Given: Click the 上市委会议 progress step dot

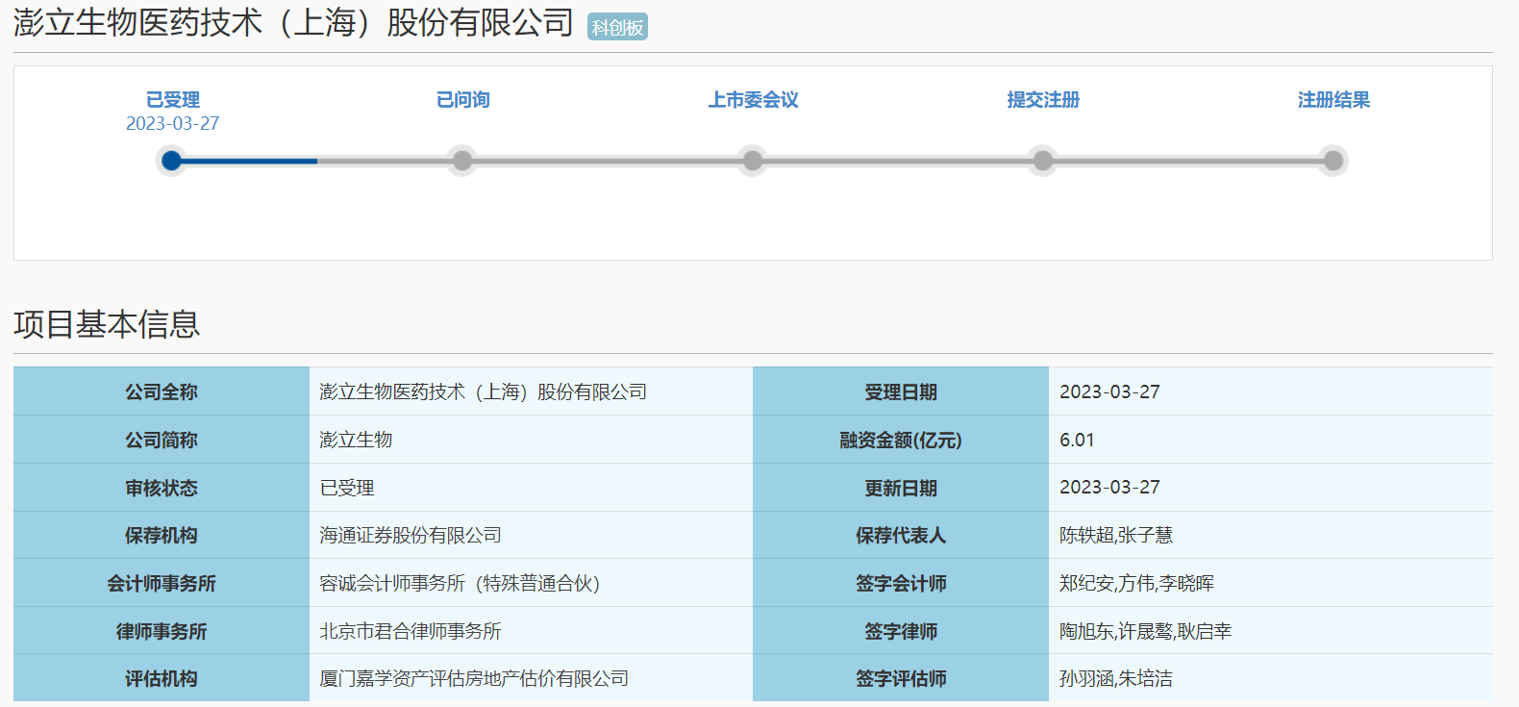Looking at the screenshot, I should pos(753,161).
